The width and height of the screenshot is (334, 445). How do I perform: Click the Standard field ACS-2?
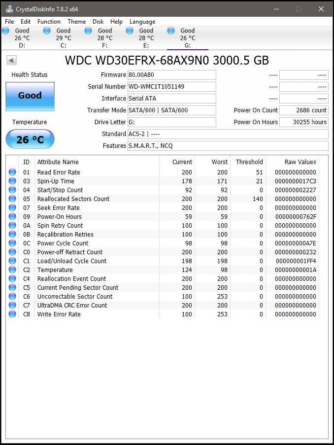click(228, 134)
